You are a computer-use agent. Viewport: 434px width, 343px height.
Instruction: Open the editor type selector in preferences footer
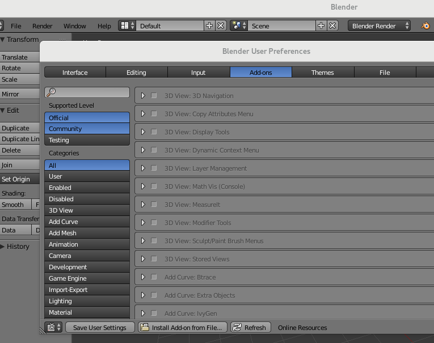53,327
